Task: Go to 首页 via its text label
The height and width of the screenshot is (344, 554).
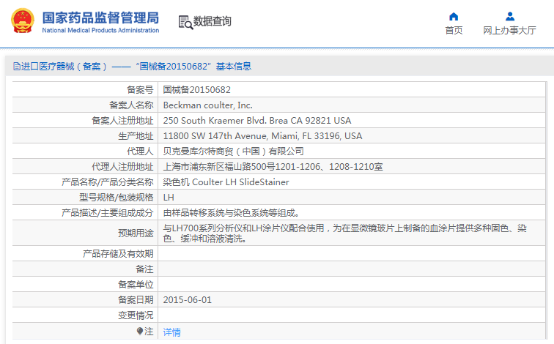Action: [454, 31]
